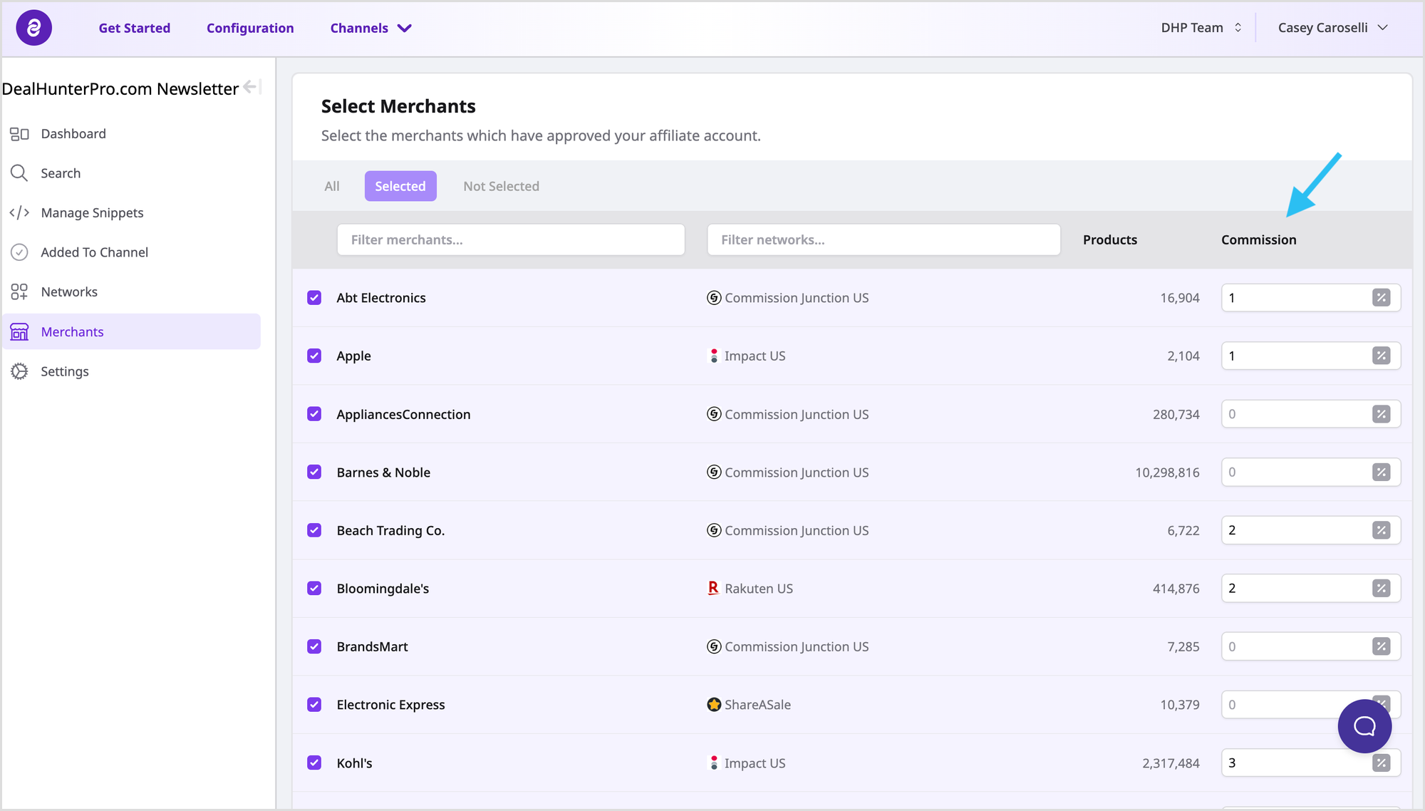This screenshot has height=811, width=1425.
Task: Open the Get Started link
Action: tap(135, 28)
